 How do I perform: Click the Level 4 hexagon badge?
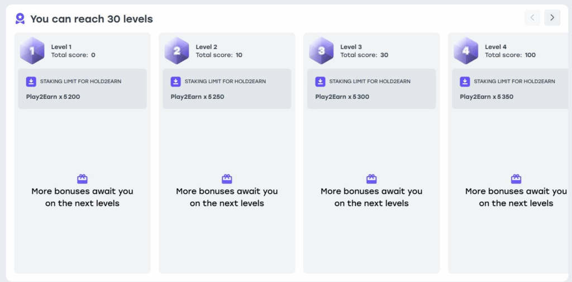point(466,51)
